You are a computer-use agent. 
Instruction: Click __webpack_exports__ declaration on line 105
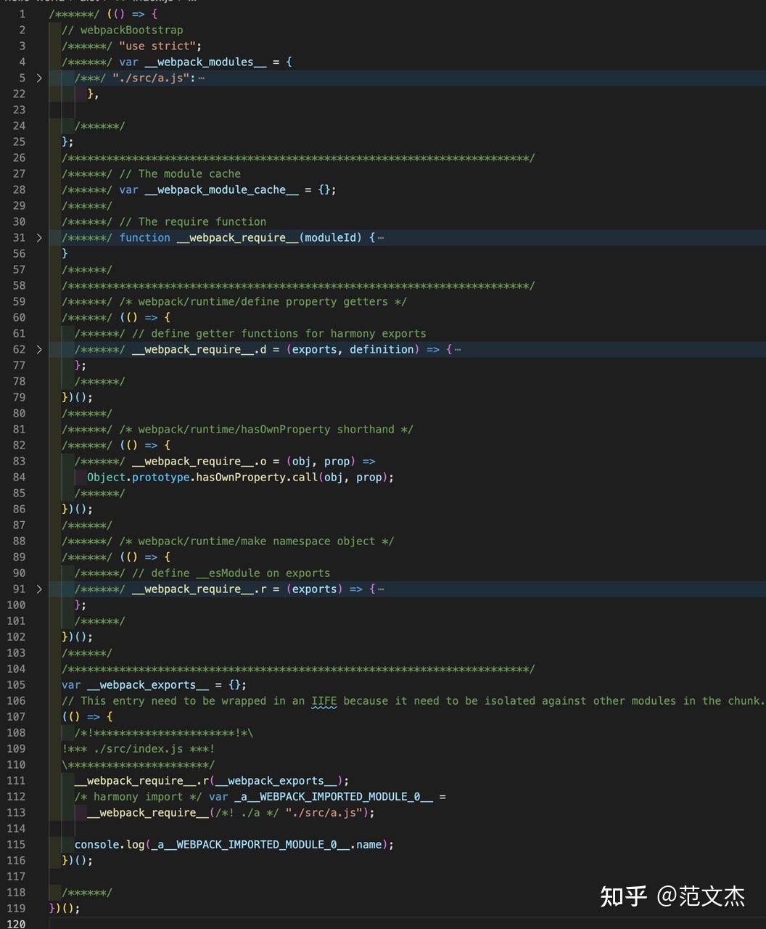[148, 684]
